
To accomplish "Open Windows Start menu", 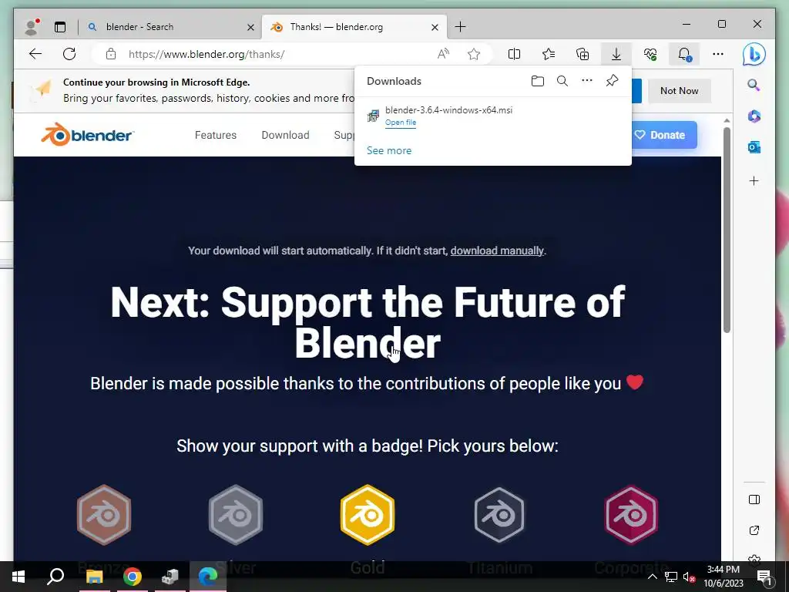I will point(18,577).
